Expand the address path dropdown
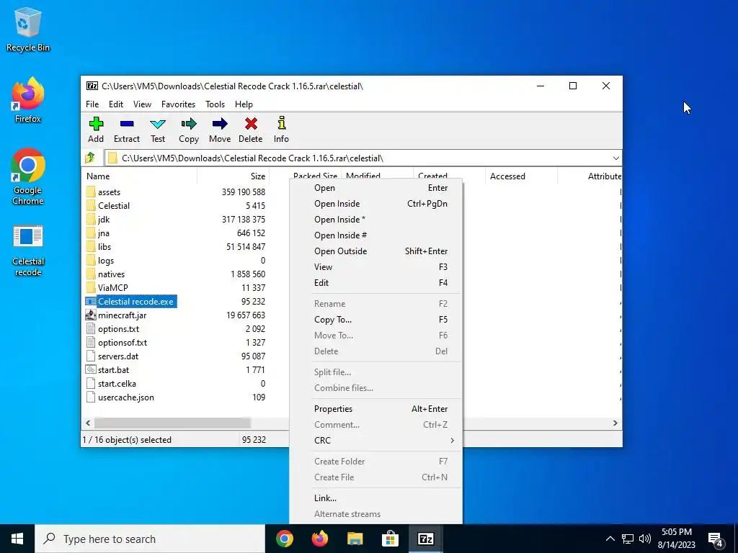 click(615, 158)
